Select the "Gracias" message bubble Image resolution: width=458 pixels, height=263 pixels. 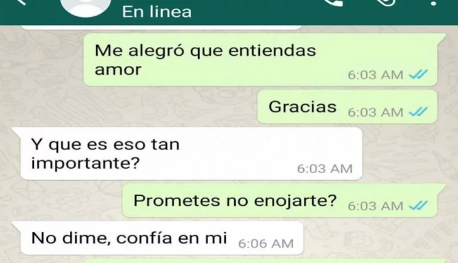(x=347, y=107)
